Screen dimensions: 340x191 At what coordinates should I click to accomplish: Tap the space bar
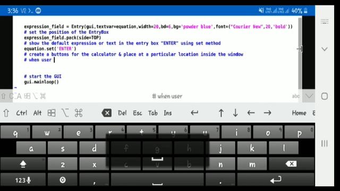pyautogui.click(x=157, y=180)
